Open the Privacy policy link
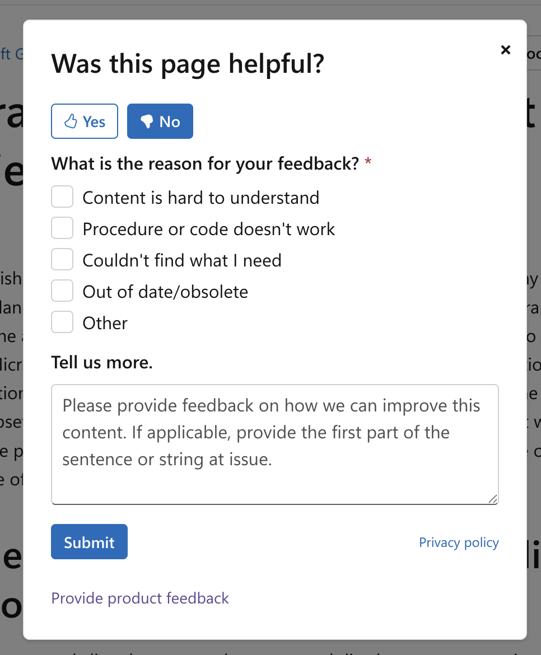This screenshot has height=655, width=541. [x=459, y=542]
